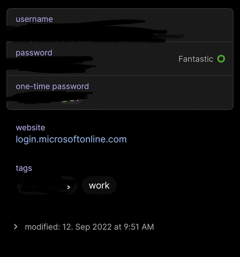Click the "Fantastic" password strength label
Image resolution: width=240 pixels, height=257 pixels.
196,59
